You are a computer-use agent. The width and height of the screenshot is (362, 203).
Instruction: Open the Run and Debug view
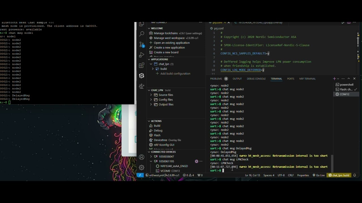[x=142, y=55]
